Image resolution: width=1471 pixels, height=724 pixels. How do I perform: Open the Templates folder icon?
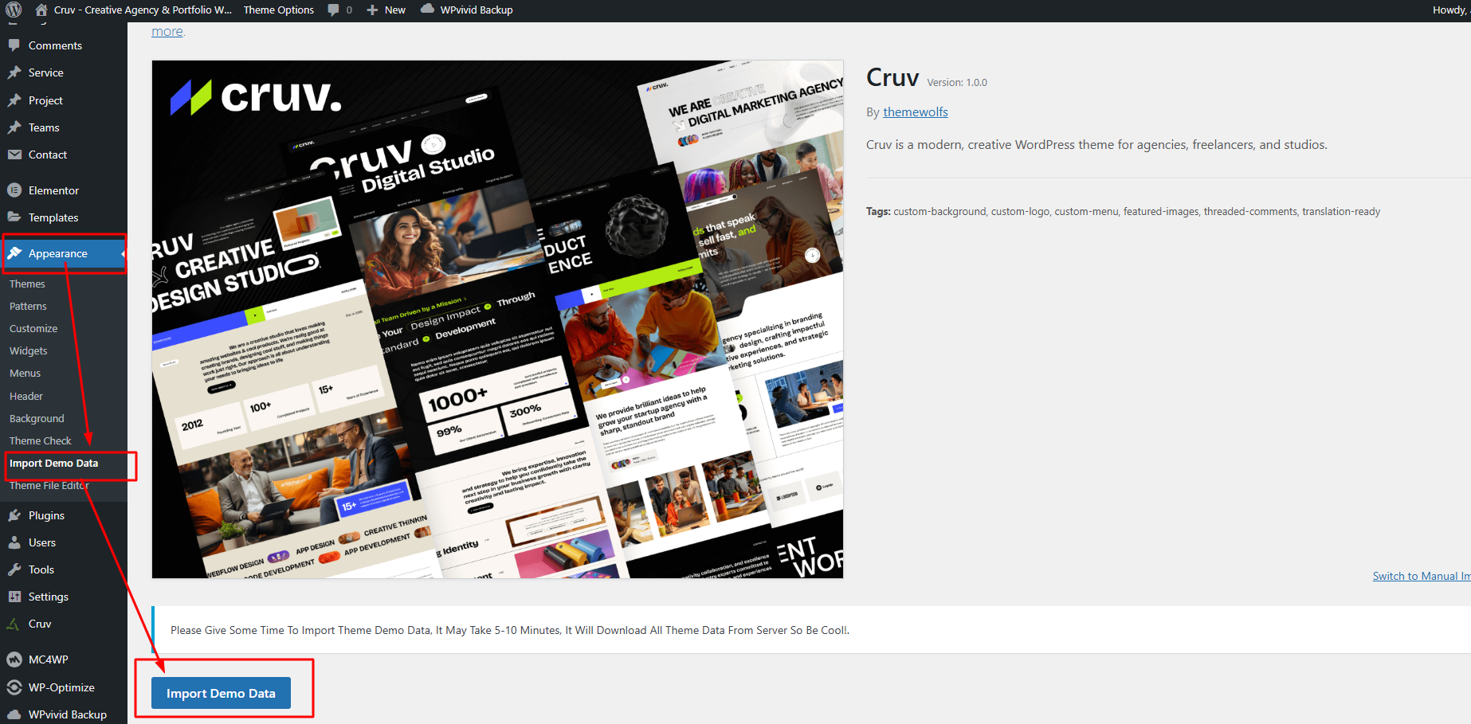(14, 217)
